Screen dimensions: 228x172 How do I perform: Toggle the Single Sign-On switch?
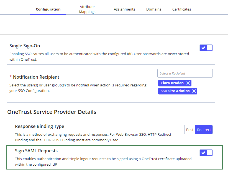pyautogui.click(x=206, y=48)
